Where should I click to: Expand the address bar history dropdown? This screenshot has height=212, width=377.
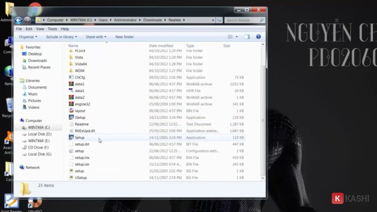213,20
